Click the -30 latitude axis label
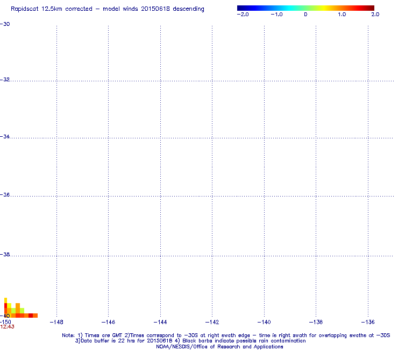The height and width of the screenshot is (350, 398). [5, 24]
